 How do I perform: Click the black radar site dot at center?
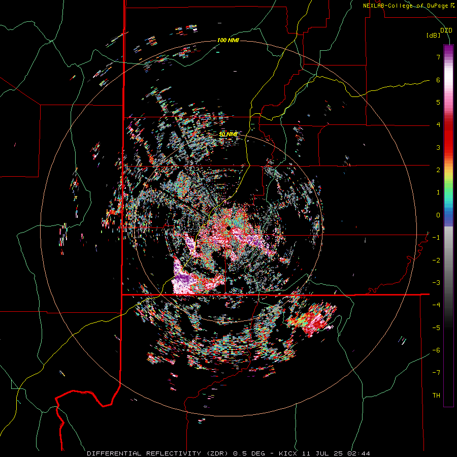point(229,227)
